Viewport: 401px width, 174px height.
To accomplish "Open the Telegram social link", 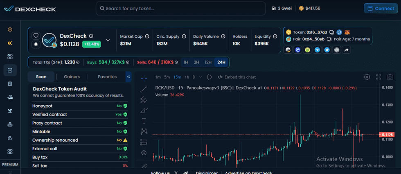I will tap(318, 50).
